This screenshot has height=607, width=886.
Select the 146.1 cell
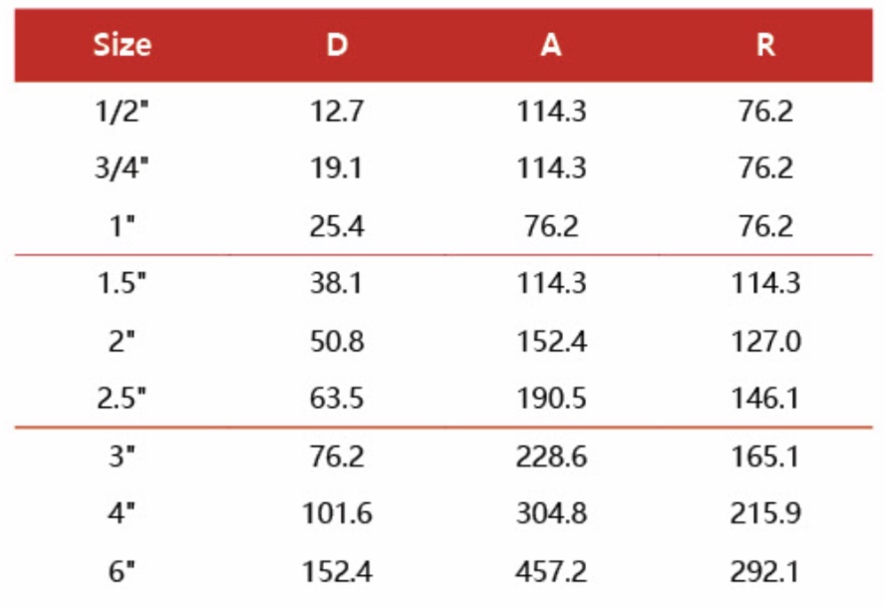765,400
